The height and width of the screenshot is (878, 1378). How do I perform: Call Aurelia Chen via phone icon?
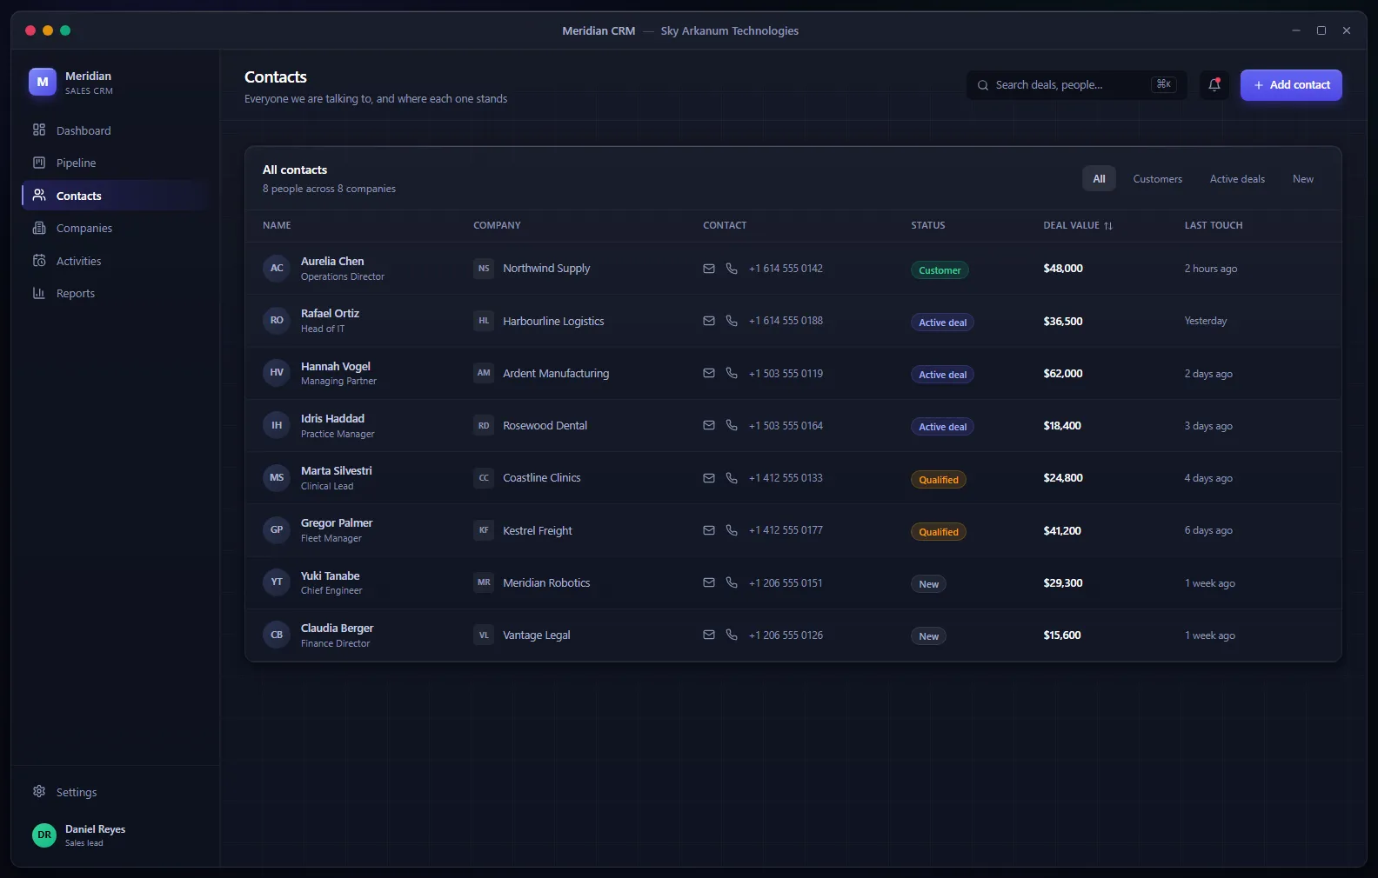point(732,269)
